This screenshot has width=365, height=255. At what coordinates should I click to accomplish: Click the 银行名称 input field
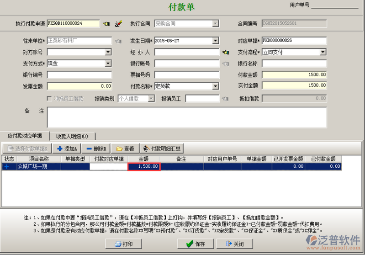[294, 64]
